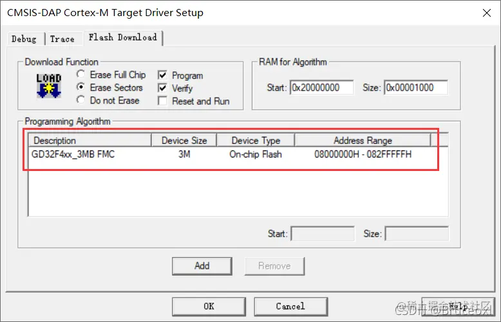This screenshot has width=501, height=322.
Task: Click the 3M device size cell
Action: click(x=184, y=154)
